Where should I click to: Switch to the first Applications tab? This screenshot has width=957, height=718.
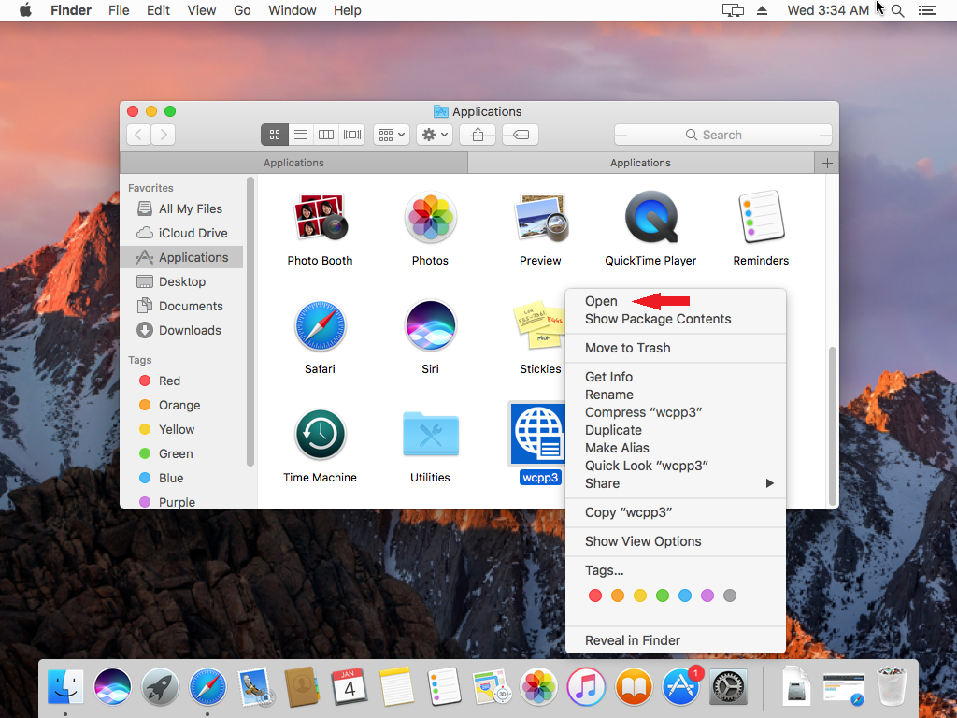coord(293,163)
